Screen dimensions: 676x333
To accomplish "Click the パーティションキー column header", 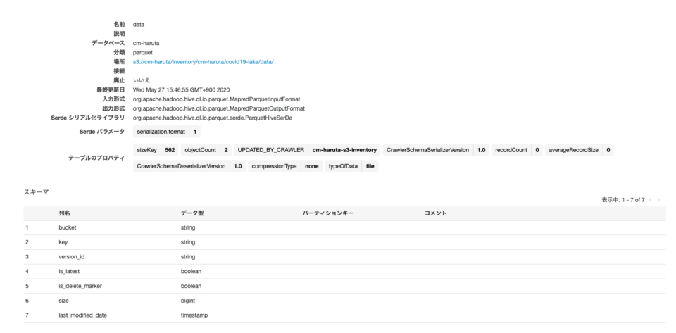I will 328,213.
